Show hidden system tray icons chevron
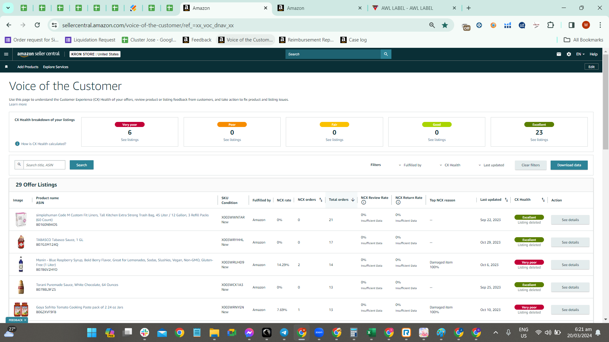Viewport: 609px width, 342px height. (x=496, y=332)
